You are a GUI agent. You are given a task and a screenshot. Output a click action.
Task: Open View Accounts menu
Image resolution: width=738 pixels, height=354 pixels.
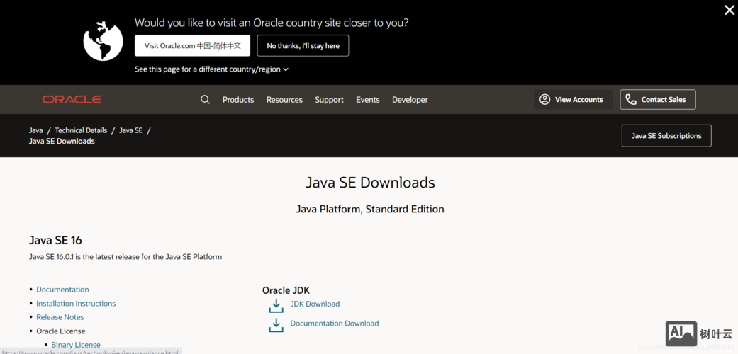[x=571, y=100]
